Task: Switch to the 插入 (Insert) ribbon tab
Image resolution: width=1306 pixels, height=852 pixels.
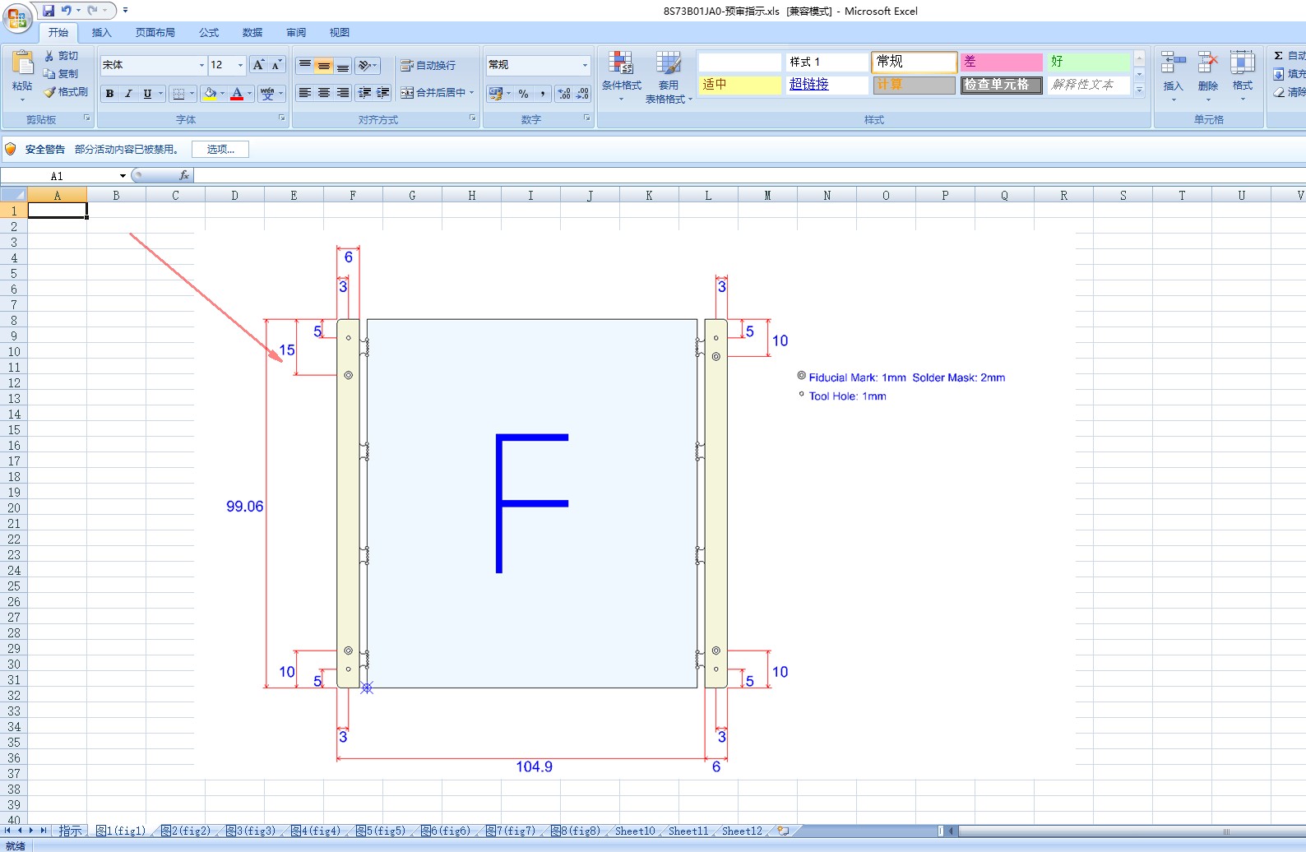Action: (x=101, y=33)
